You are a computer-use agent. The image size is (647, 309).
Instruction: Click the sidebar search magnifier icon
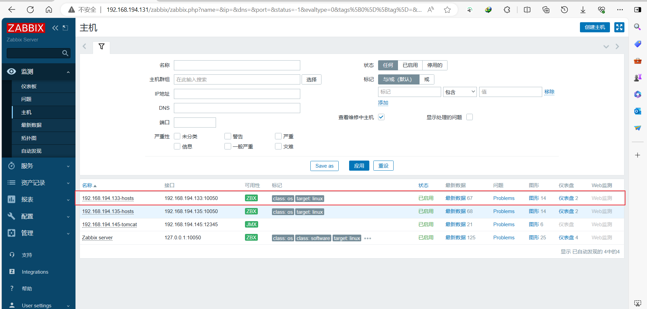pyautogui.click(x=65, y=53)
